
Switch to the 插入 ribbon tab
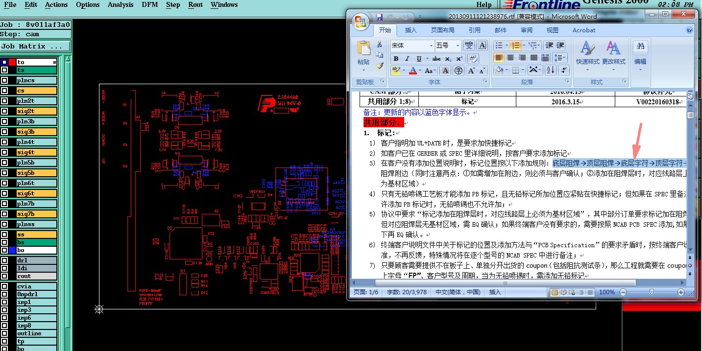(411, 30)
